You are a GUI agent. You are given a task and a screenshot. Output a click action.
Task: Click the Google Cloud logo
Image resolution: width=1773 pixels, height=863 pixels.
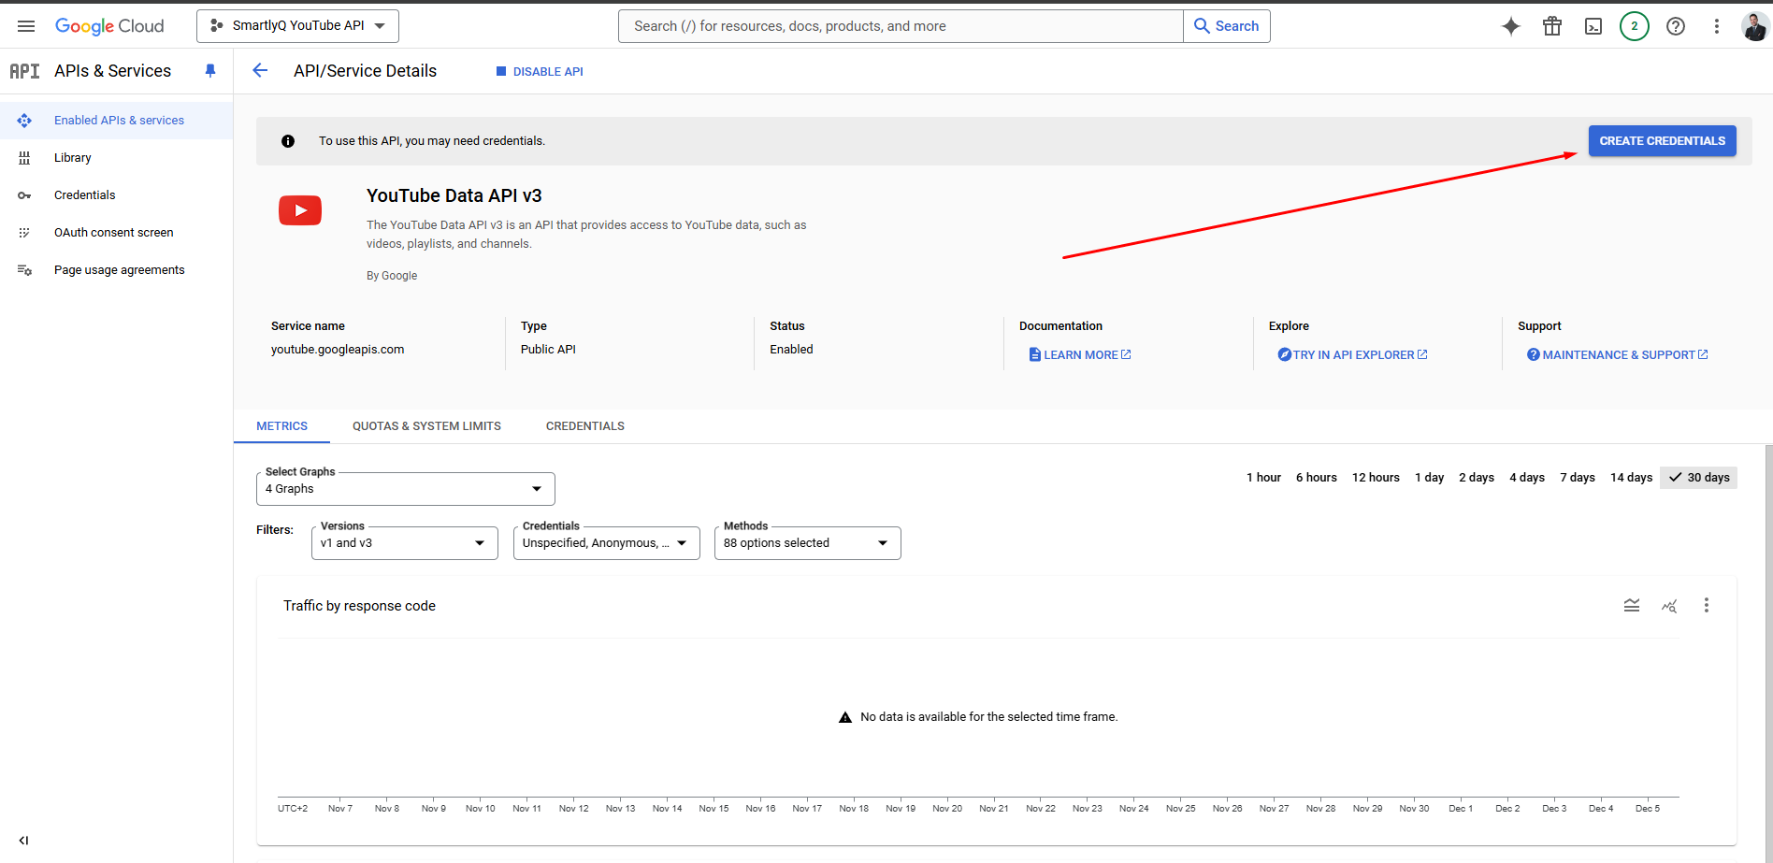pos(109,26)
